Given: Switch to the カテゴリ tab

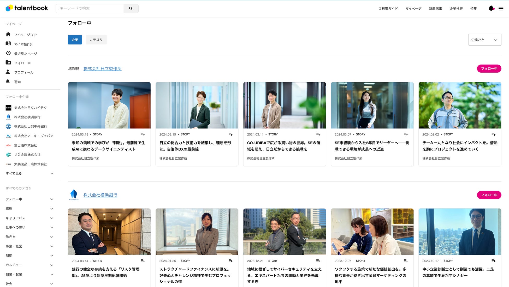Looking at the screenshot, I should [x=96, y=40].
